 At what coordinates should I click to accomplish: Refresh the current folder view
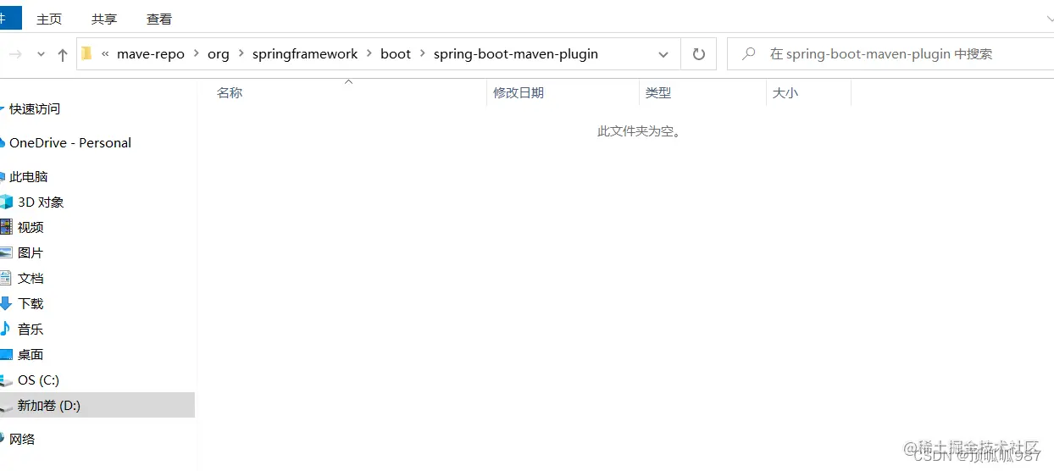coord(699,54)
